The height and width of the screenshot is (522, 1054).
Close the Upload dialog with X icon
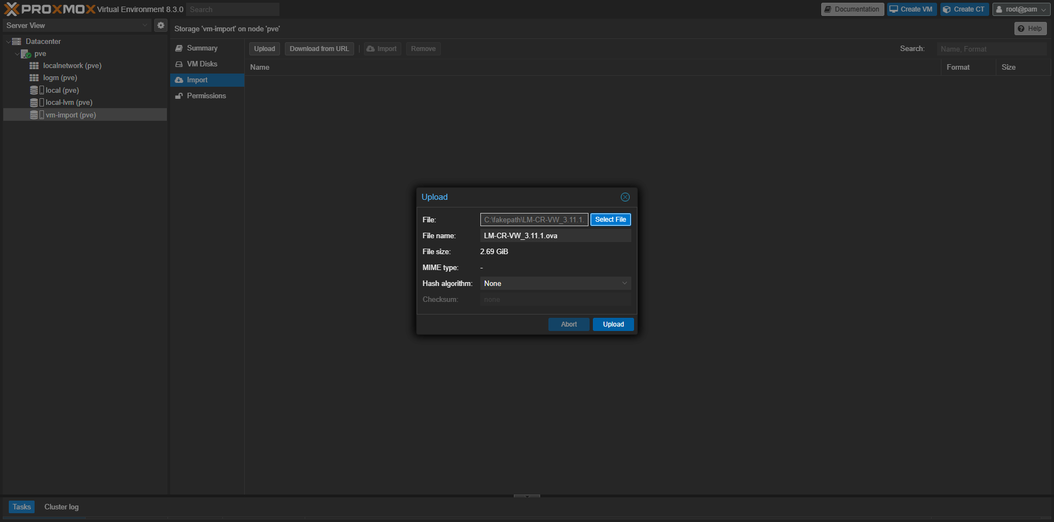(625, 197)
